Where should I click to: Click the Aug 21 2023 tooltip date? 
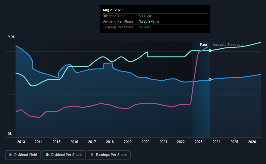click(112, 10)
